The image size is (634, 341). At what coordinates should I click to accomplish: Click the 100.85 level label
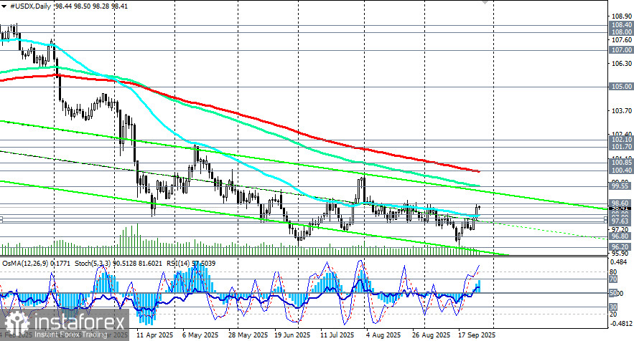click(x=620, y=163)
